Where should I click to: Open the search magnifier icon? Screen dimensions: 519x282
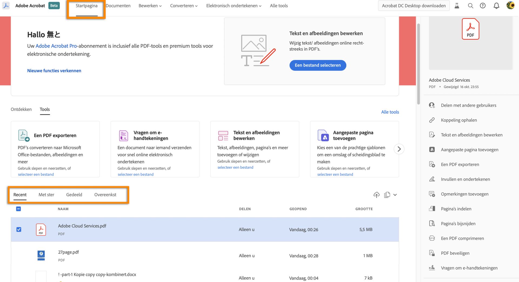tap(471, 6)
